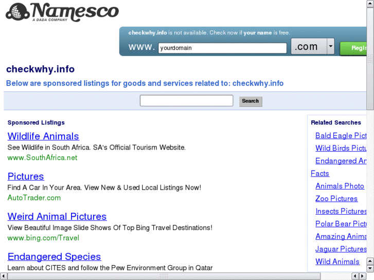Screen dimensions: 374x280
Task: Open Animals Photo related search
Action: (x=340, y=186)
